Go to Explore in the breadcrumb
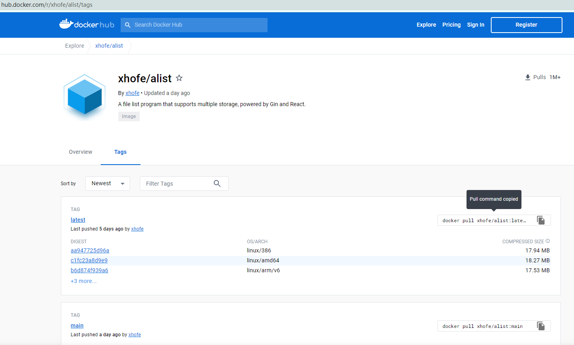This screenshot has height=345, width=574. click(74, 46)
